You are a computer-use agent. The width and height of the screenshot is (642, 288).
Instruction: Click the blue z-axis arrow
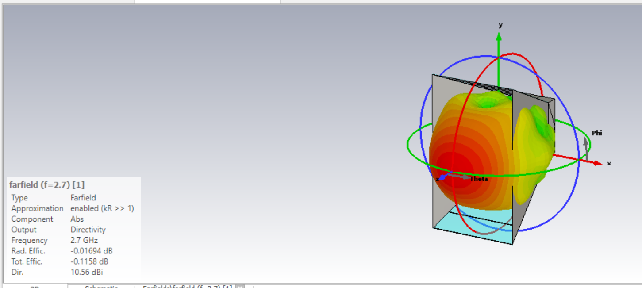[x=442, y=177]
